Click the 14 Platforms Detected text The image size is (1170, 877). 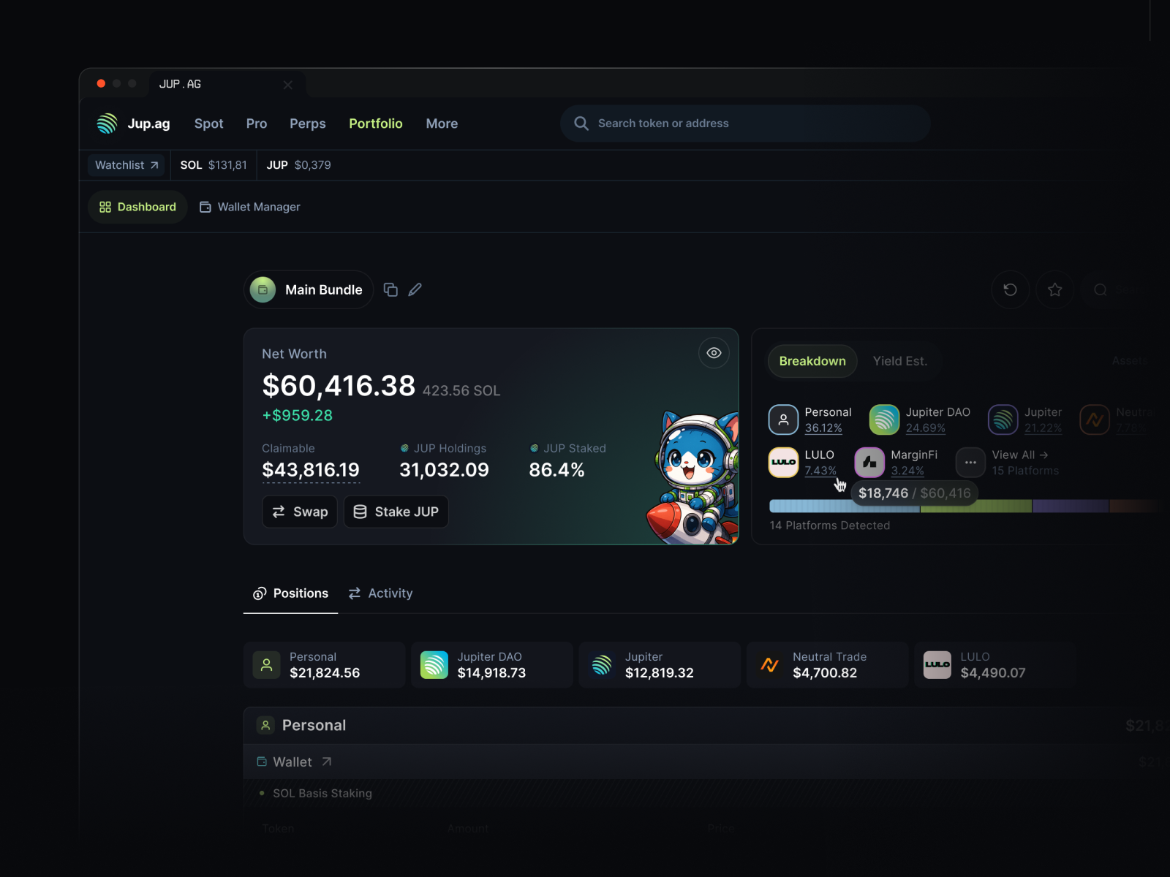(829, 525)
